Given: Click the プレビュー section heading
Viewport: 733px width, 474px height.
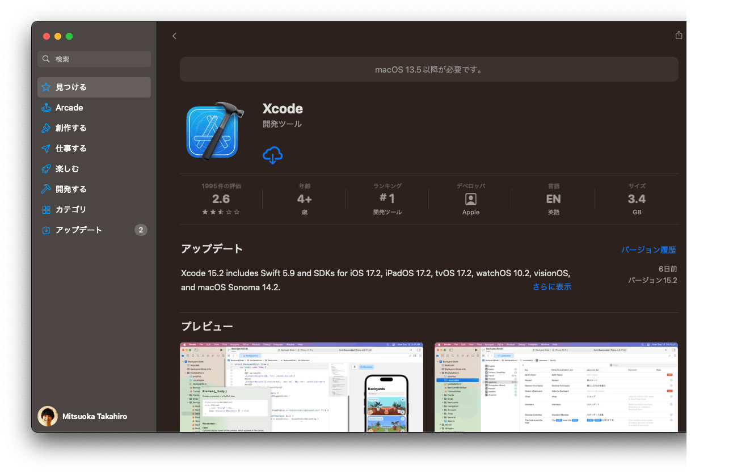Looking at the screenshot, I should [x=207, y=327].
